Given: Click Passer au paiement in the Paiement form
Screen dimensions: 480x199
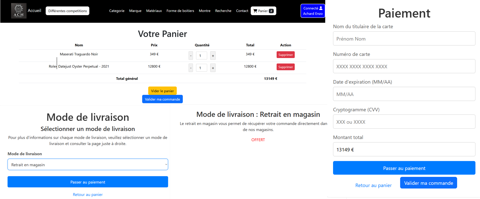Looking at the screenshot, I should pyautogui.click(x=404, y=168).
